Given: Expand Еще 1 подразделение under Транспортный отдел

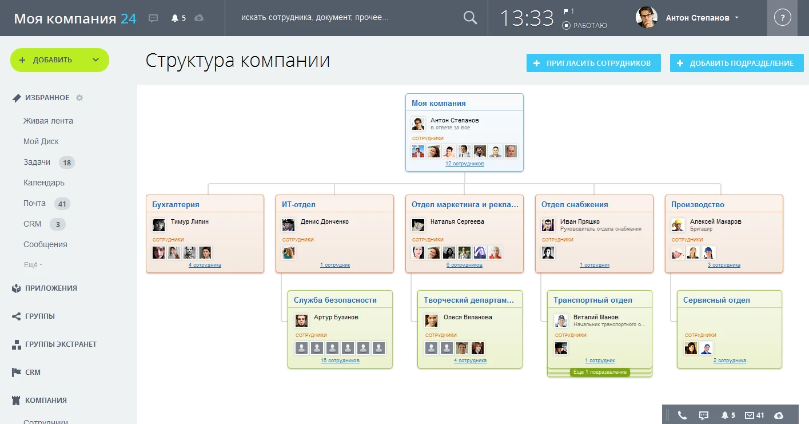Looking at the screenshot, I should coord(600,372).
